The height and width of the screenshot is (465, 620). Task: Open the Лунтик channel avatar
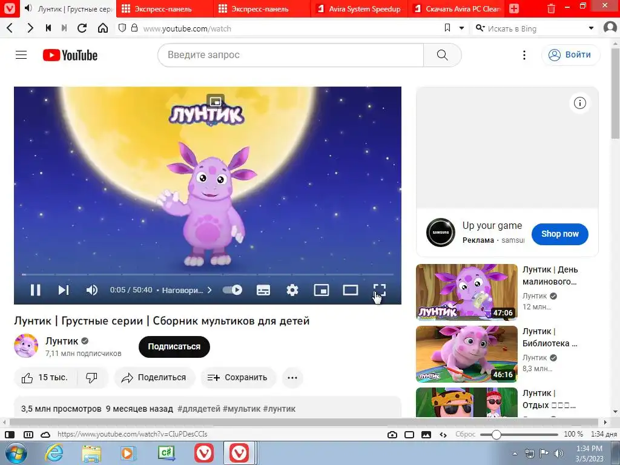(x=26, y=346)
